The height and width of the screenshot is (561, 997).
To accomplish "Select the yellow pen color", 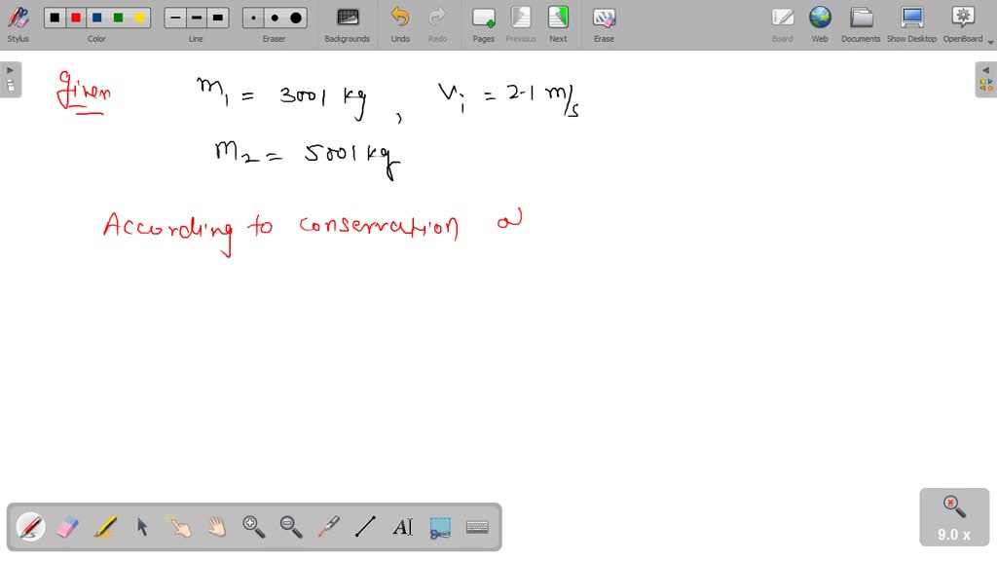I will (x=139, y=18).
